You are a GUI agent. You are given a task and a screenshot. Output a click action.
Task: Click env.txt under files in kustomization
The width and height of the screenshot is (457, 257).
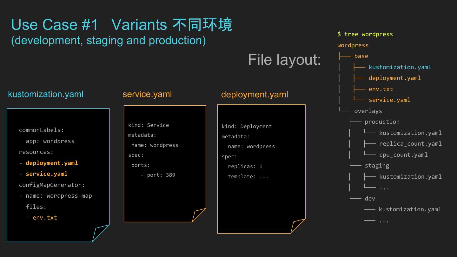point(45,218)
